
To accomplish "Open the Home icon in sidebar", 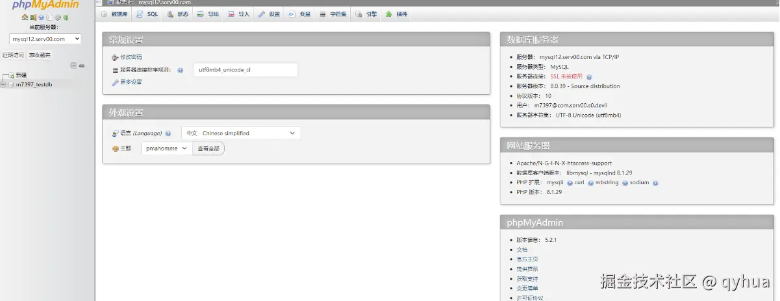I will [x=25, y=18].
